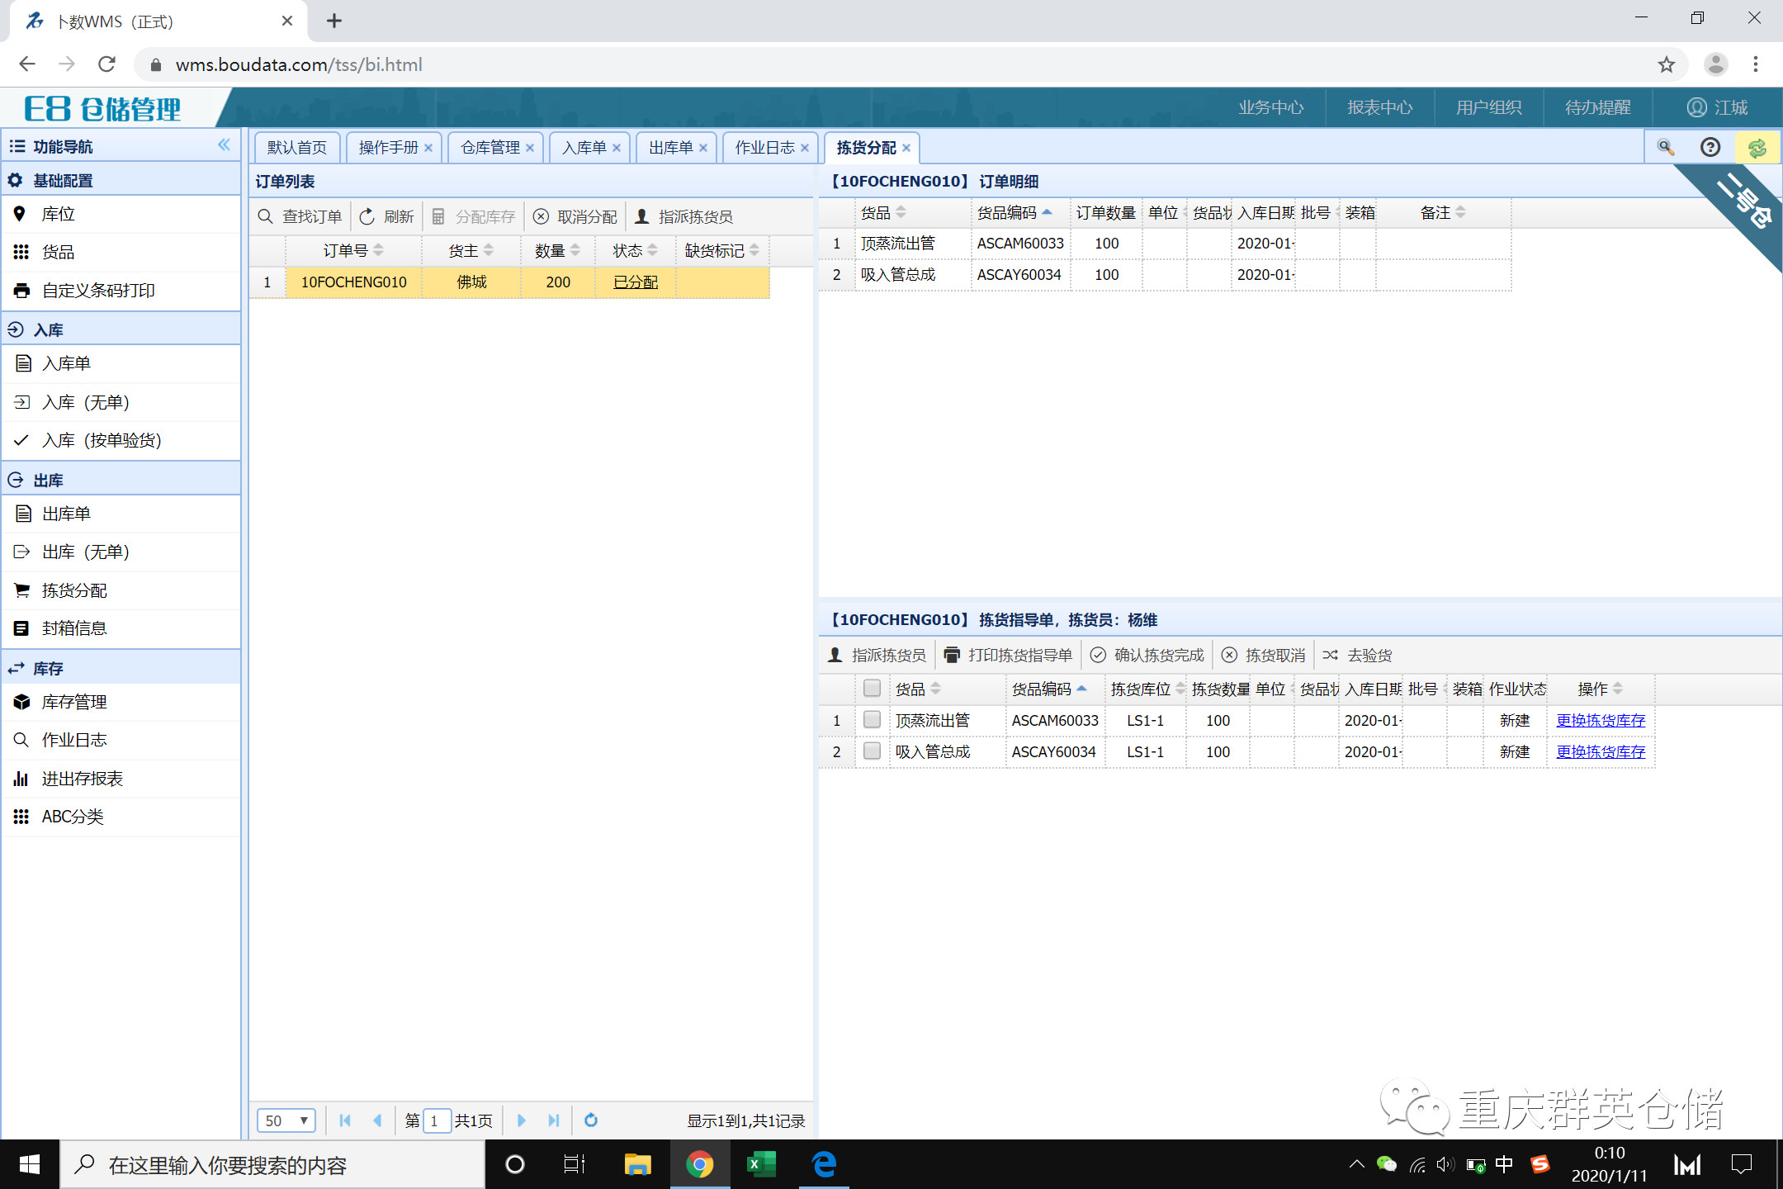Collapse the 库存 section header
This screenshot has width=1783, height=1189.
coord(121,668)
